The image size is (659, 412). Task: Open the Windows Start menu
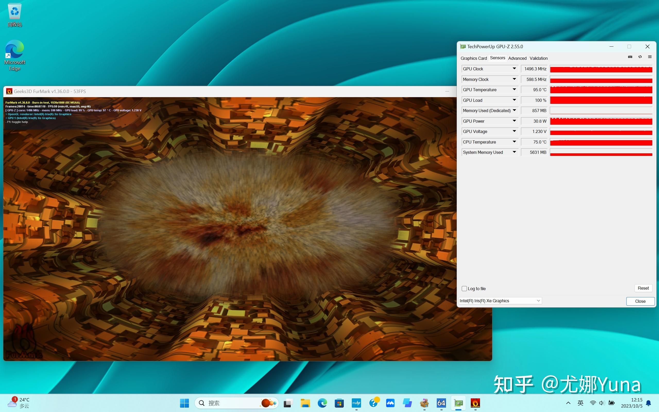tap(184, 403)
